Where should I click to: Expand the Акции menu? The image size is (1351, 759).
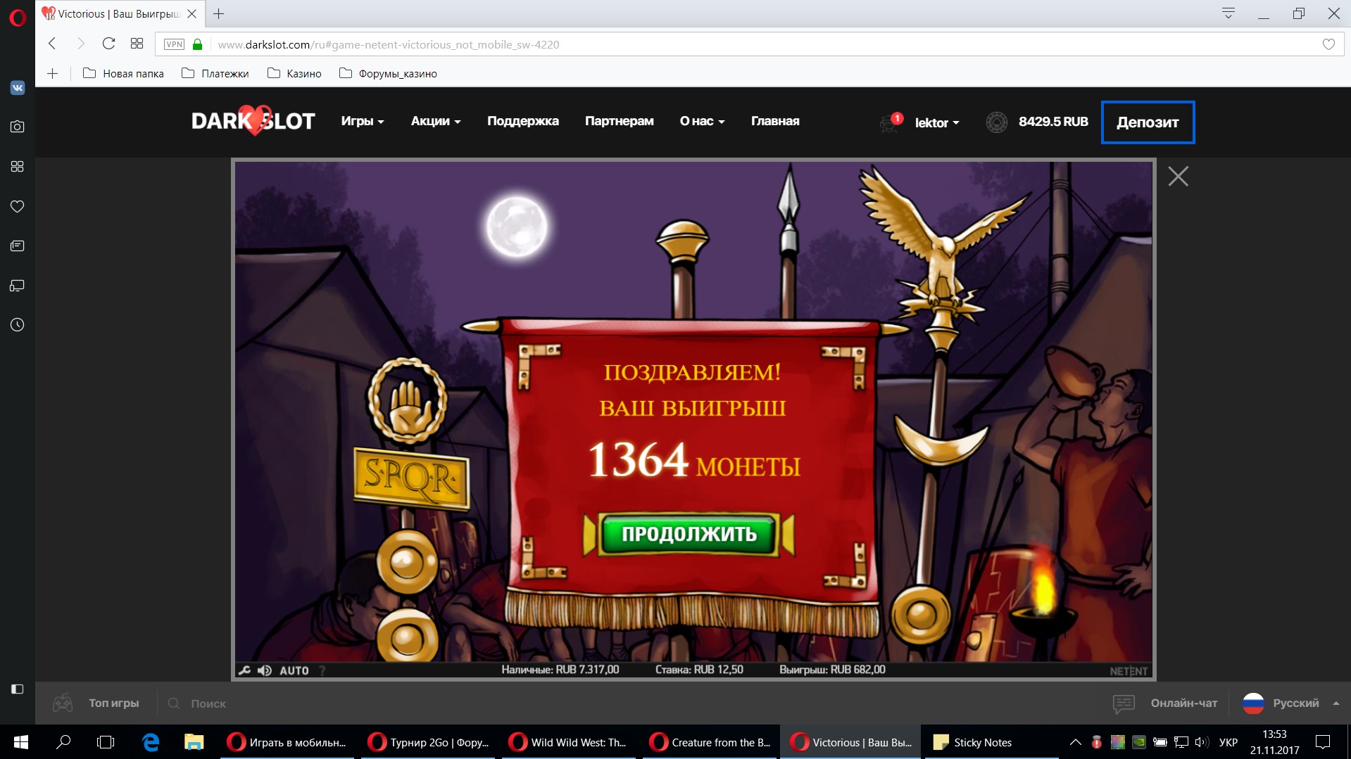coord(436,121)
